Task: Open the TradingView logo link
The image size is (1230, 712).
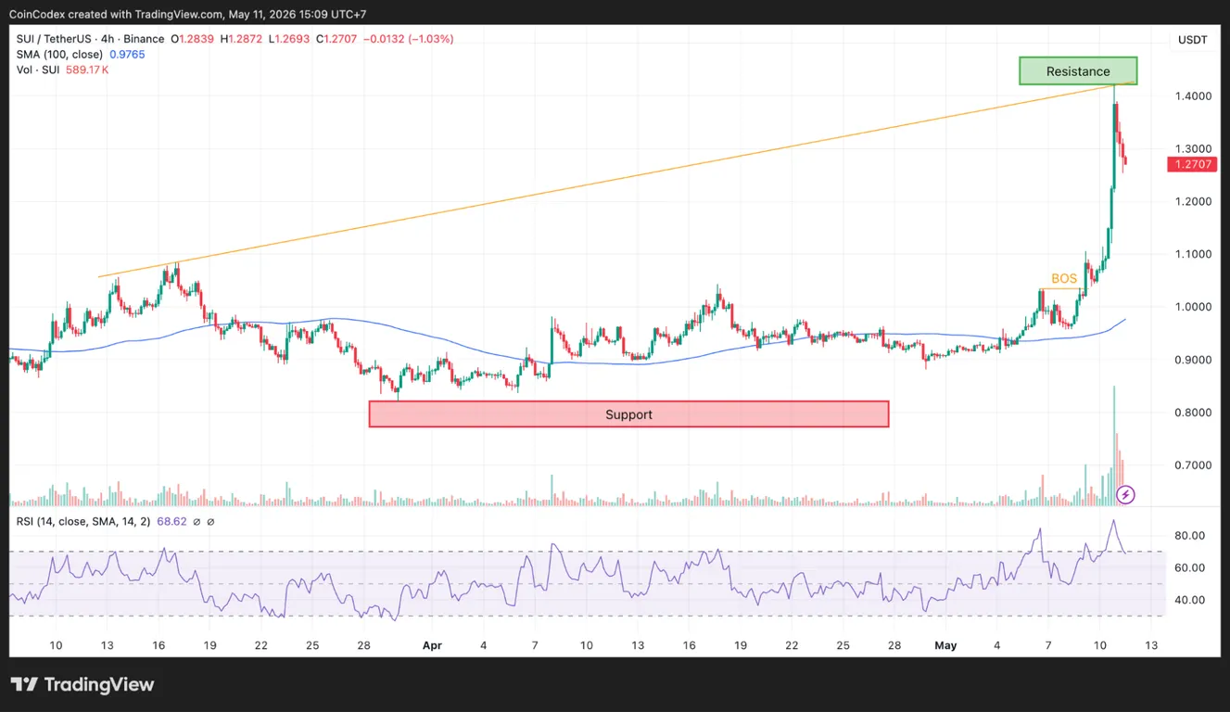Action: click(83, 685)
